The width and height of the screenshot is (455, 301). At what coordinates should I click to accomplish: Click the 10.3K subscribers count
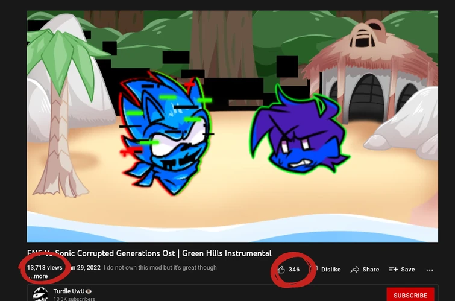(74, 299)
